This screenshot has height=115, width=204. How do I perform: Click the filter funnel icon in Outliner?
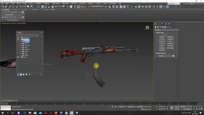(30, 74)
